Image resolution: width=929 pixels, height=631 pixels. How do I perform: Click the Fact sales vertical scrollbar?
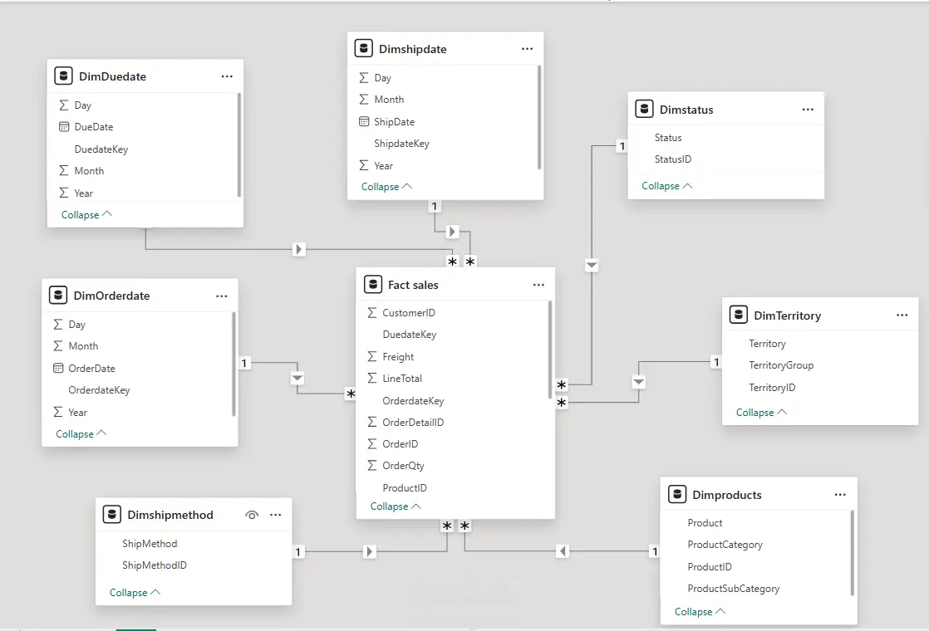[x=550, y=349]
